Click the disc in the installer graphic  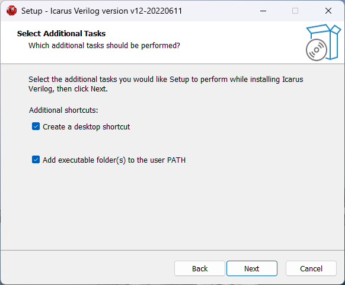tap(316, 50)
